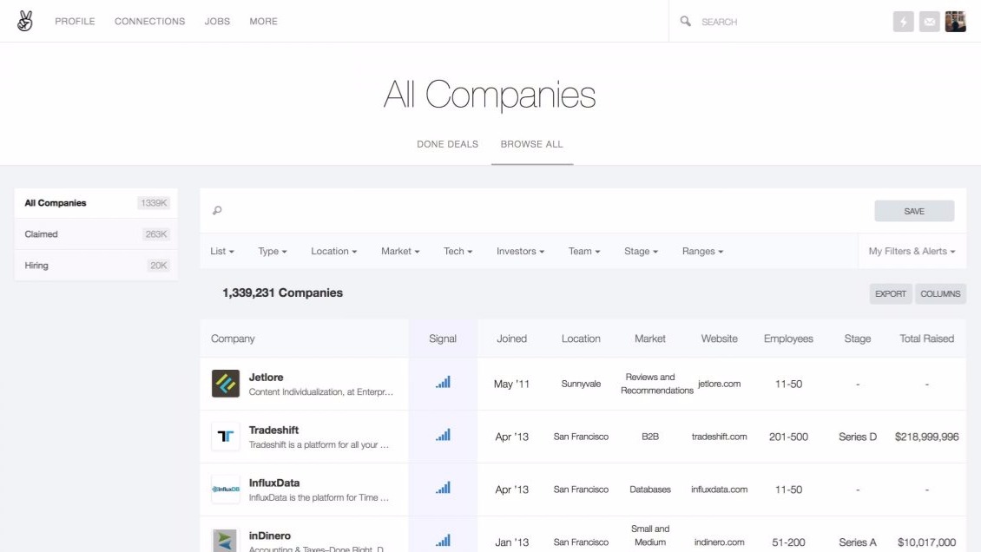Select All Companies in sidebar
981x552 pixels.
tap(95, 203)
